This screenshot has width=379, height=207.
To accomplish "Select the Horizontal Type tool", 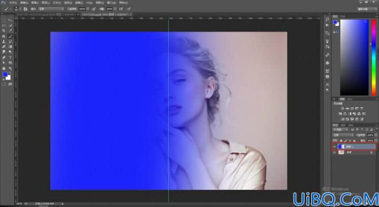I will (10, 58).
